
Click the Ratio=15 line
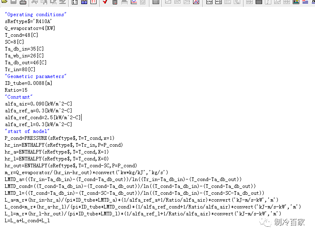[x=16, y=90]
